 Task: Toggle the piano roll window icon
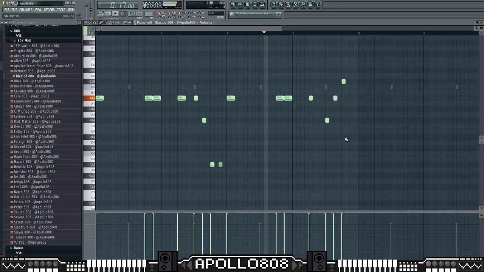tap(247, 5)
